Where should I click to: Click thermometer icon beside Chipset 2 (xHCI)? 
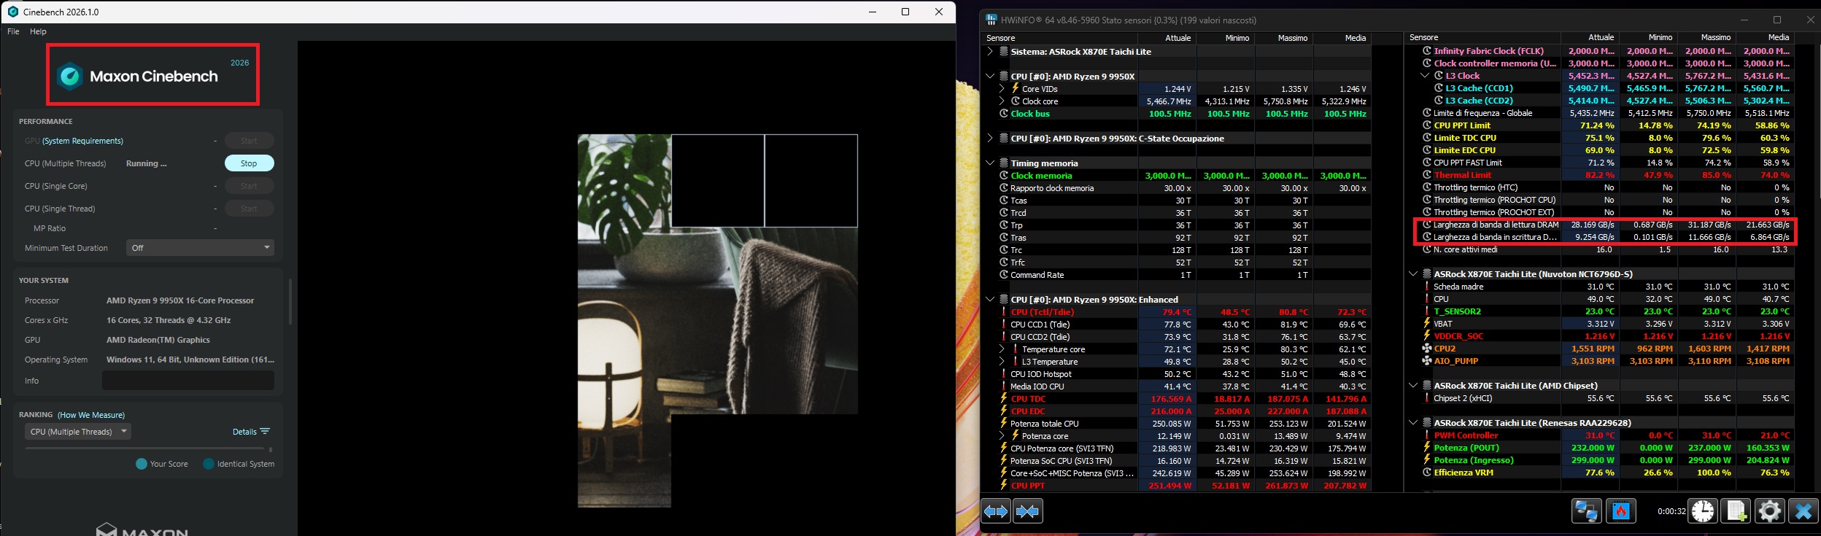pyautogui.click(x=1427, y=398)
